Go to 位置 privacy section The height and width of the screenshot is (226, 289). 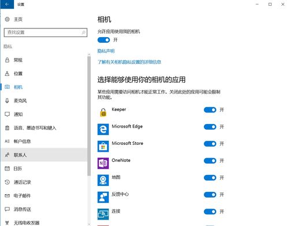click(44, 74)
